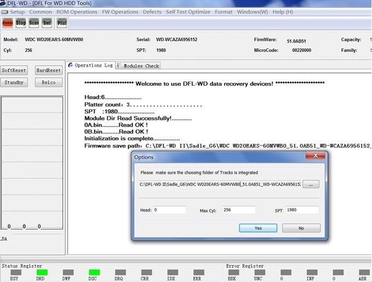Click the Firmware save path log line
The image size is (372, 282).
pos(228,146)
